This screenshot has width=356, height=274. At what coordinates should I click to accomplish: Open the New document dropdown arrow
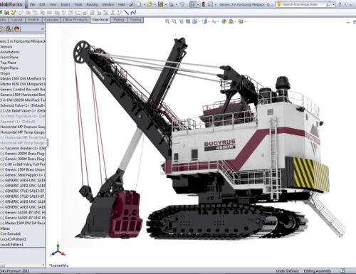click(x=144, y=4)
